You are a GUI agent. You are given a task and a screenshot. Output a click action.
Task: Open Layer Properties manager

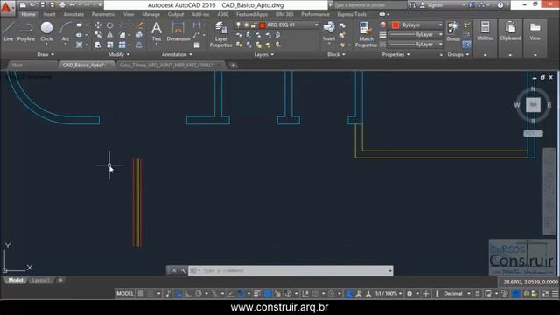click(220, 34)
